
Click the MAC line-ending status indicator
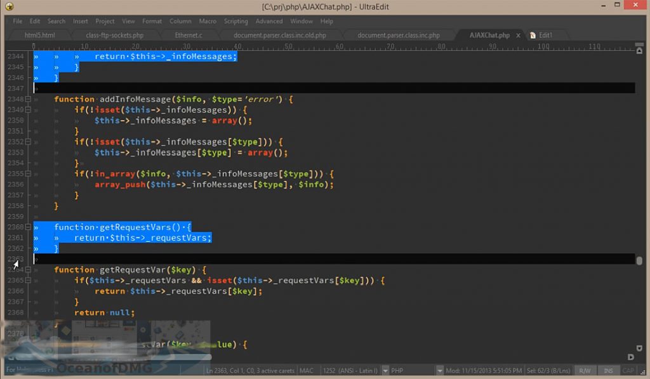(307, 370)
